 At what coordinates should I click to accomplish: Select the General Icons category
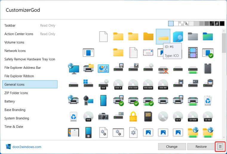tap(30, 84)
